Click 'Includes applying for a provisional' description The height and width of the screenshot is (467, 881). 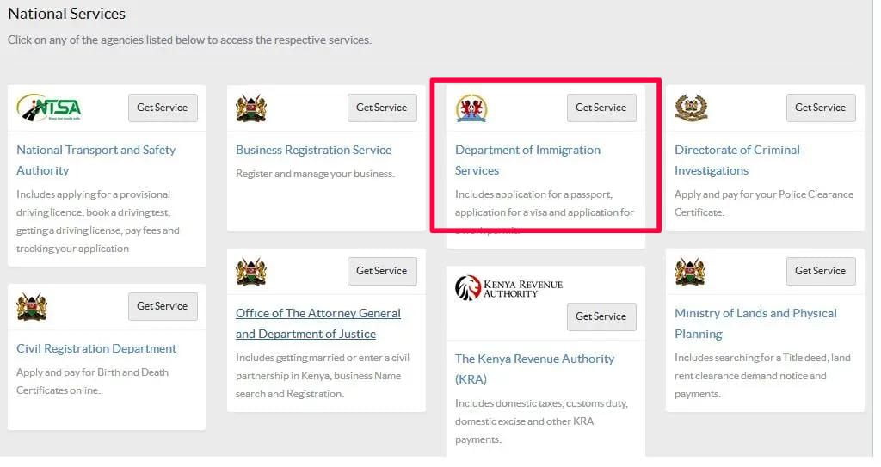point(98,221)
